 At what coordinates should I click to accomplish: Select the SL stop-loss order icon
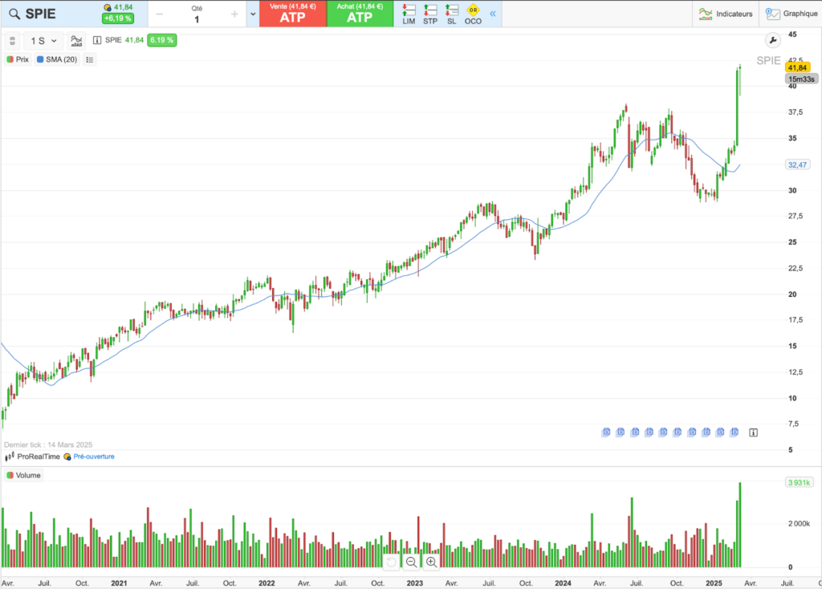[x=451, y=14]
